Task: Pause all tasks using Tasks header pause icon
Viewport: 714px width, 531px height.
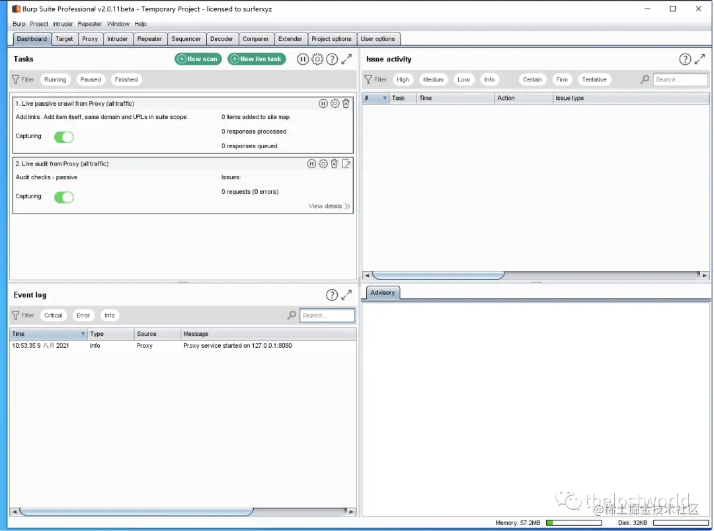Action: tap(303, 60)
